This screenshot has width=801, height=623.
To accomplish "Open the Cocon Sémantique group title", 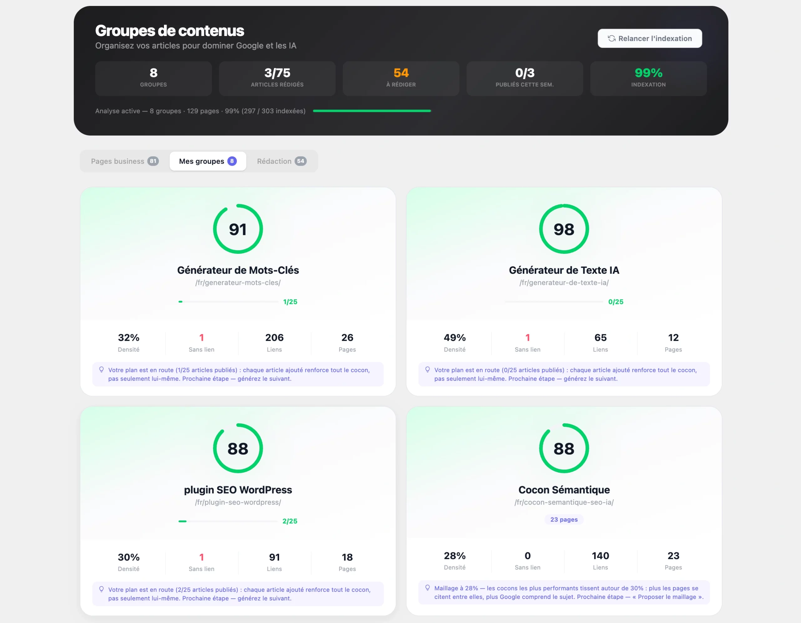I will tap(564, 490).
